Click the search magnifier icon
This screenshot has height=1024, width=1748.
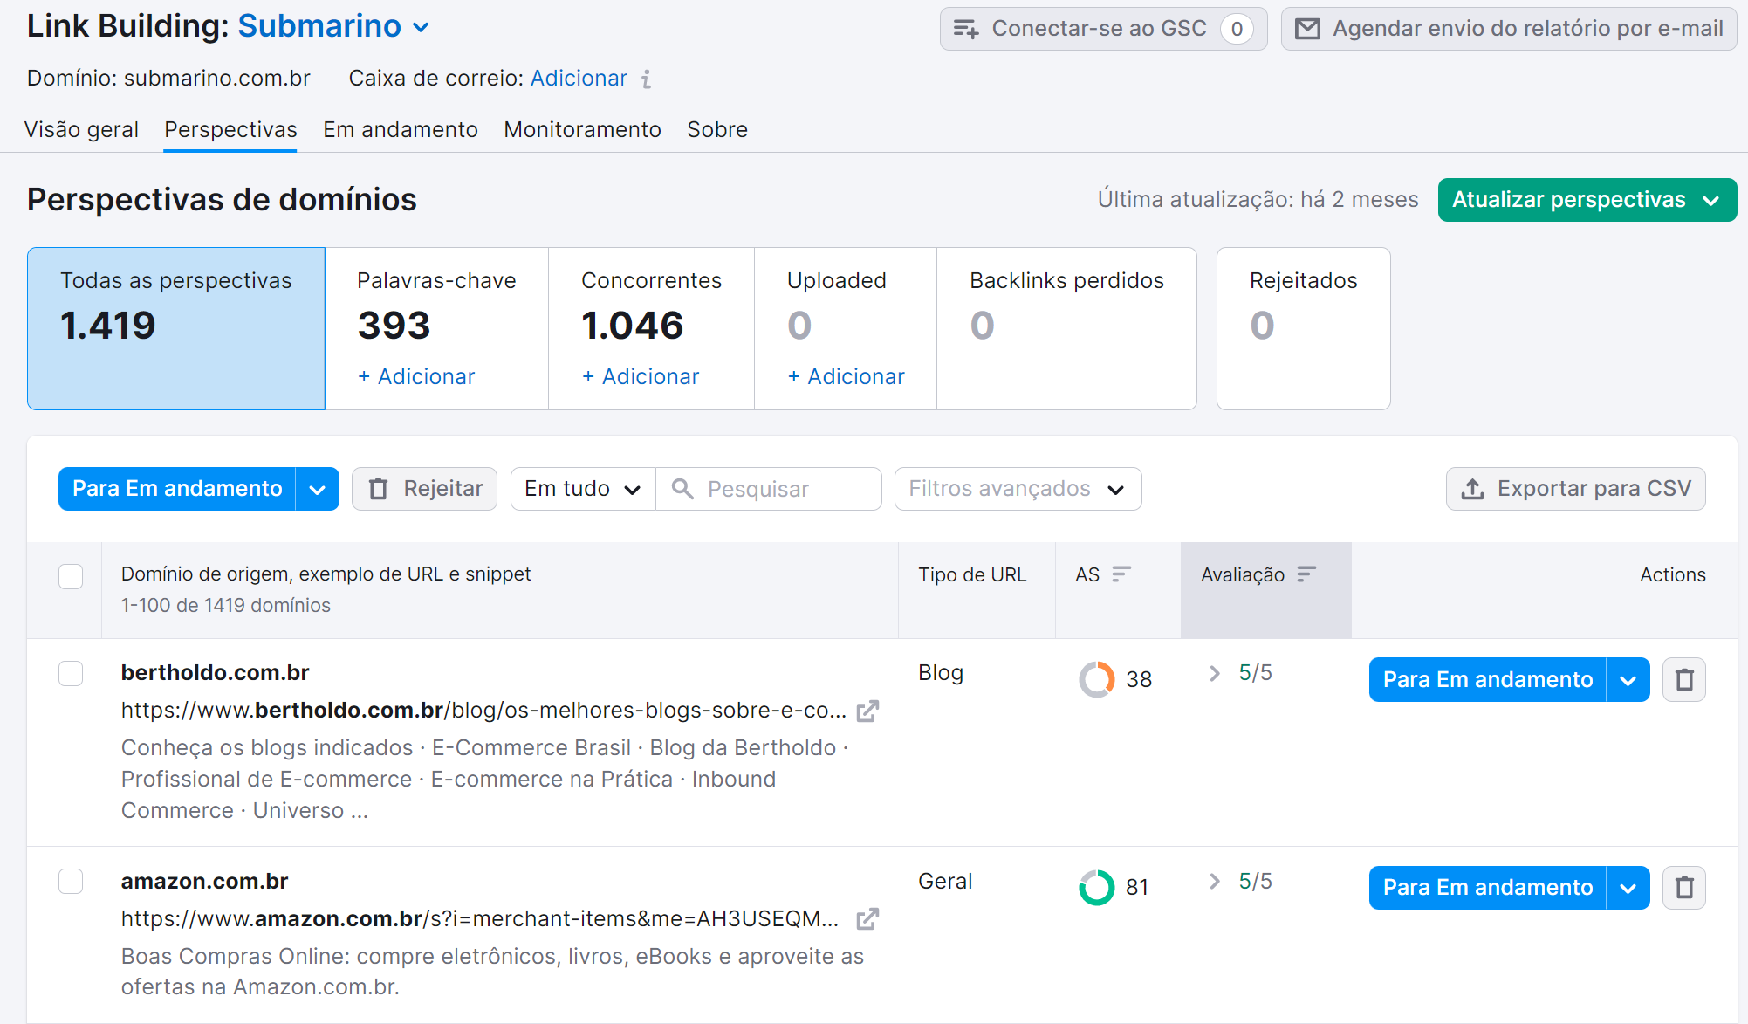point(682,489)
